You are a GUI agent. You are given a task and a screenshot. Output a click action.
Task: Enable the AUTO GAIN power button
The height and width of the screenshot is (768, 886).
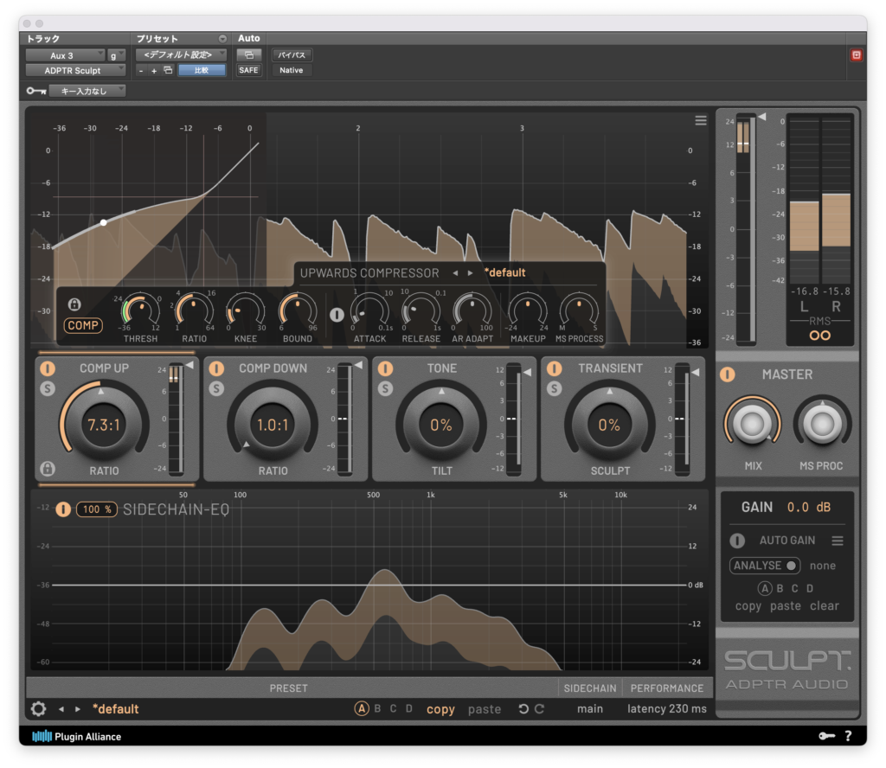(x=737, y=541)
